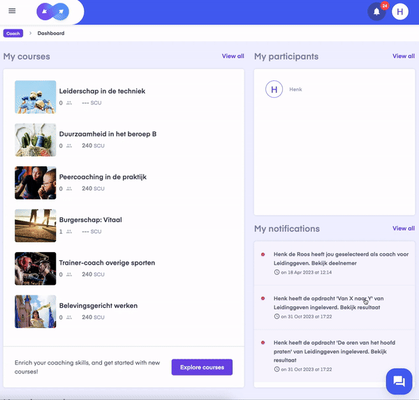Image resolution: width=419 pixels, height=400 pixels.
Task: Click participants icon of Trainer-coach overige sporten
Action: (69, 274)
